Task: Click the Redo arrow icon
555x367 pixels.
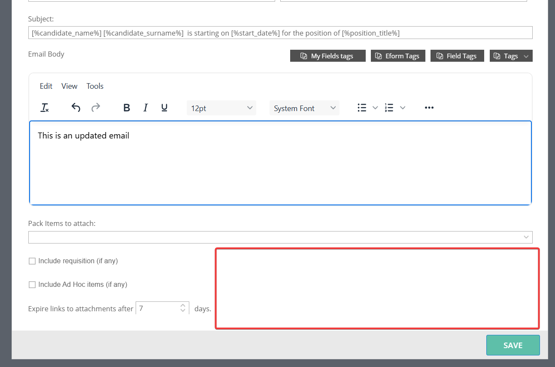Action: click(96, 108)
